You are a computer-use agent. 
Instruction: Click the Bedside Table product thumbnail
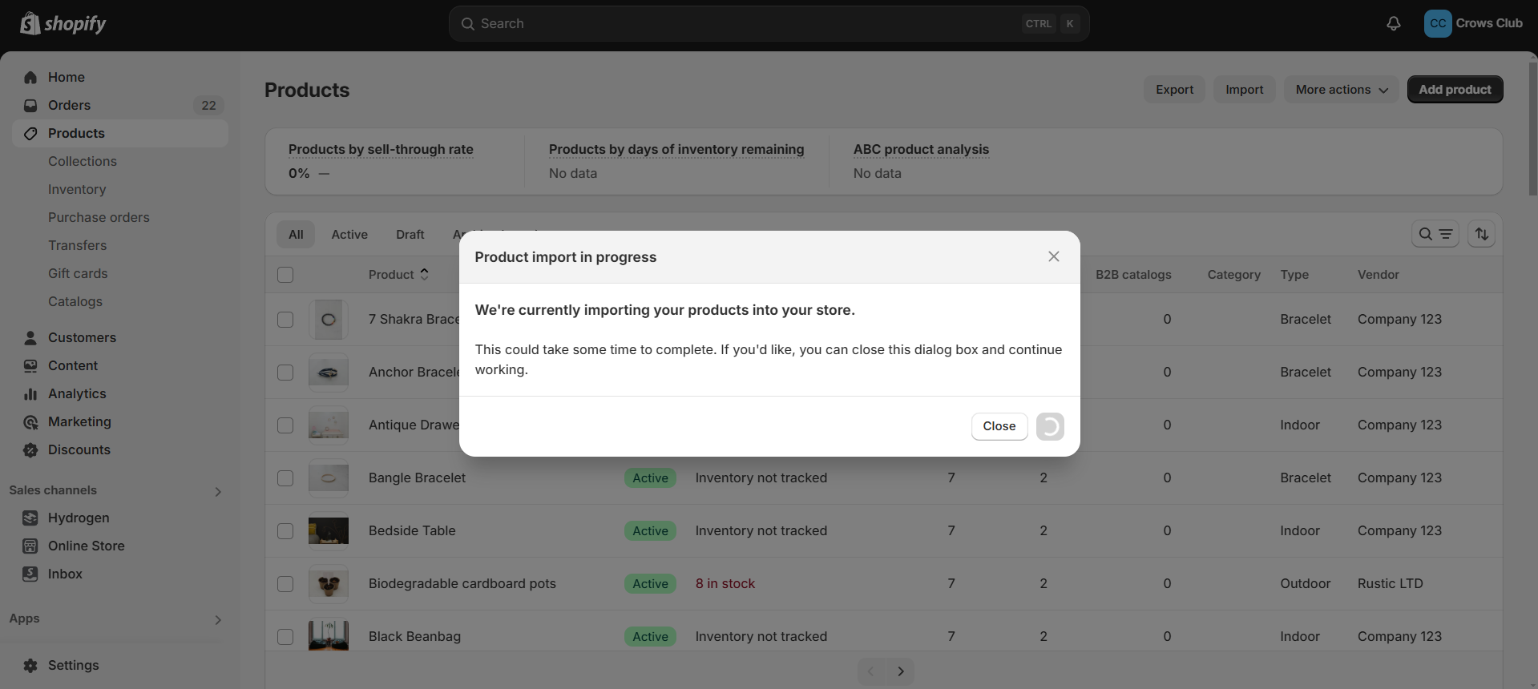(329, 530)
